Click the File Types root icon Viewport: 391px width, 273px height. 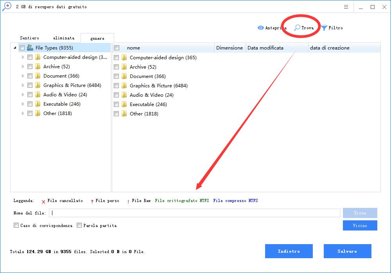(x=30, y=48)
